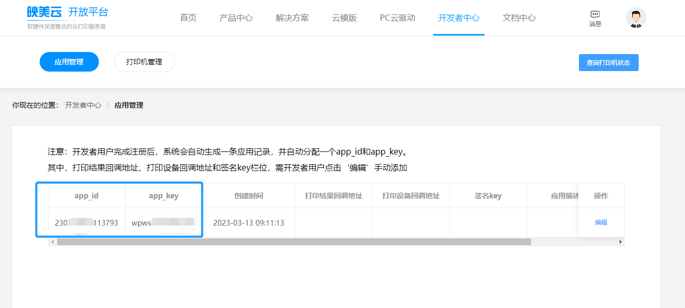Click the user avatar icon
The image size is (685, 308).
pyautogui.click(x=636, y=18)
